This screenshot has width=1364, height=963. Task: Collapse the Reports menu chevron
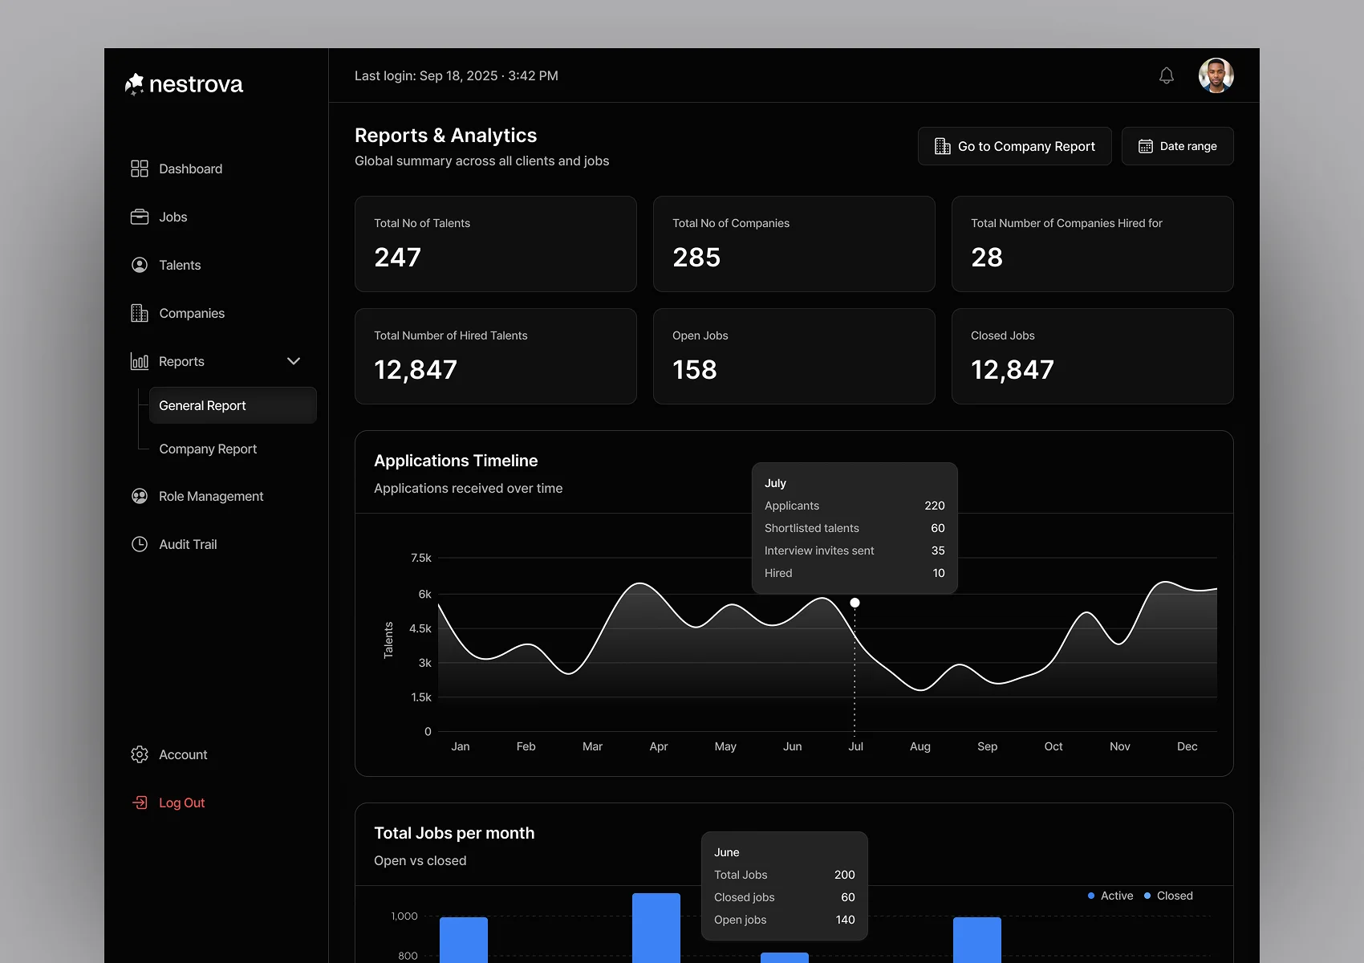tap(294, 361)
